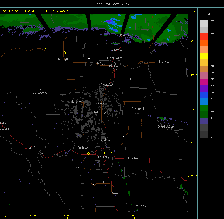224x219 pixels.
Task: Click the bright green 30 dBZ swatch
Action: tap(204, 108)
